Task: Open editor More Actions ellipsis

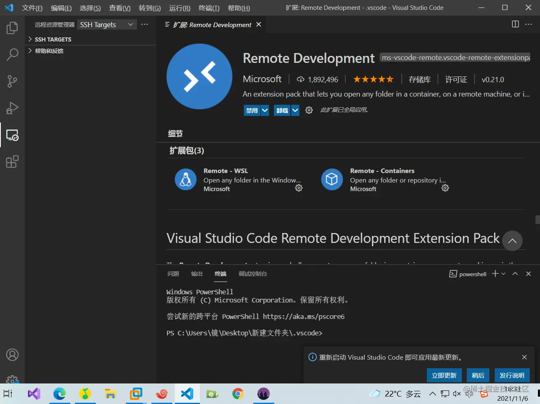Action: (x=528, y=24)
